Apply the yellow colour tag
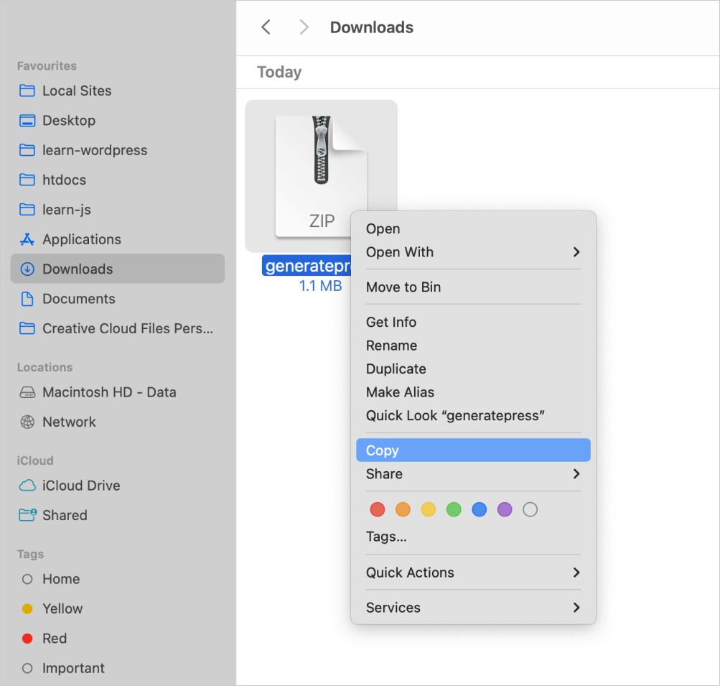This screenshot has width=720, height=686. [429, 509]
